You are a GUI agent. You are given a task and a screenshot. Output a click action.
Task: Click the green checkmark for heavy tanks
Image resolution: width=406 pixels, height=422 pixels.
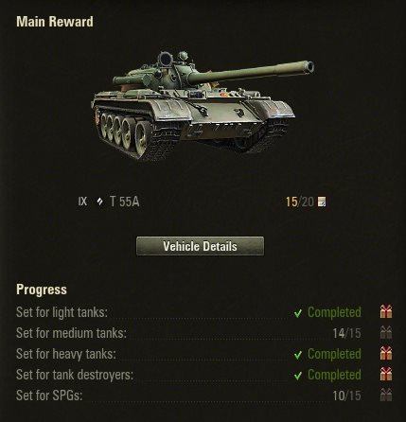point(297,355)
